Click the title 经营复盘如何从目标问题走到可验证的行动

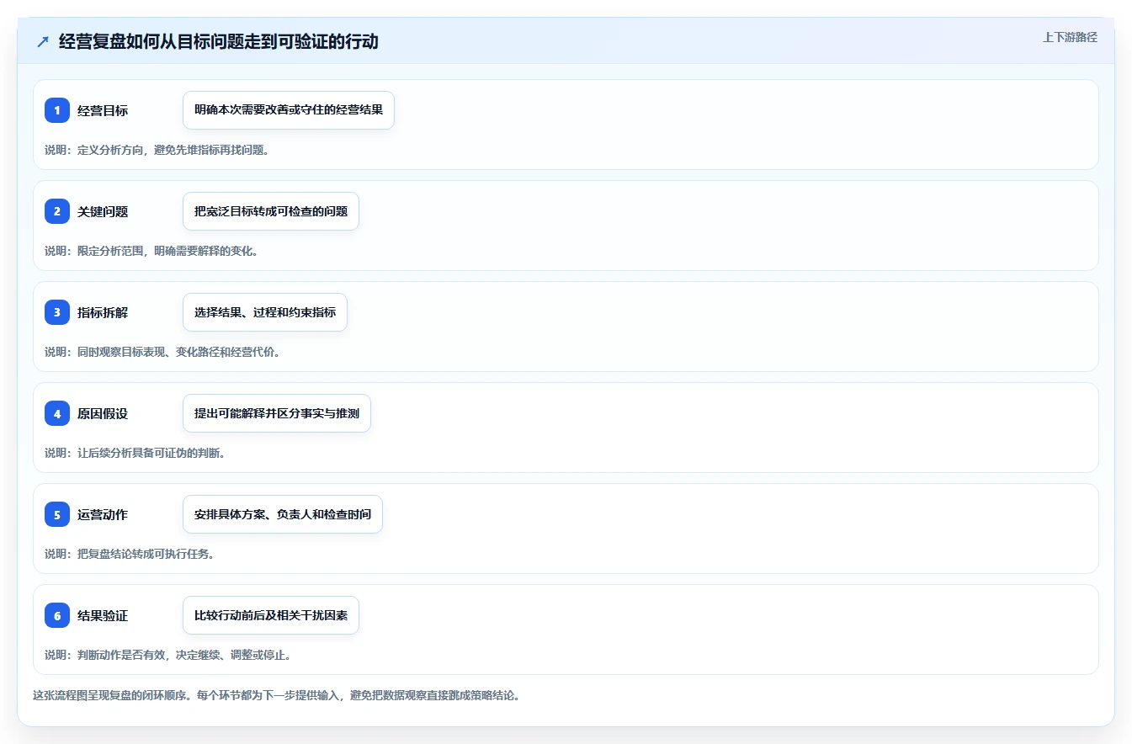point(219,41)
